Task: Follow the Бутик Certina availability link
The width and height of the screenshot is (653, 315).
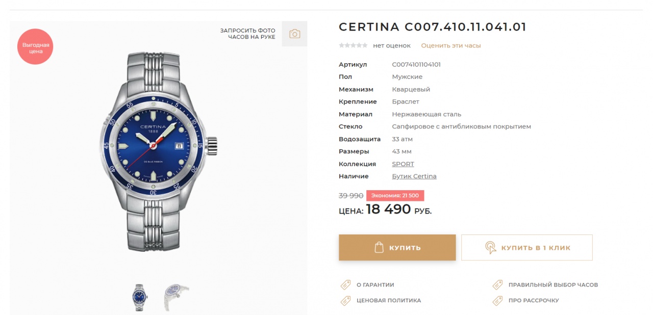Action: tap(414, 176)
